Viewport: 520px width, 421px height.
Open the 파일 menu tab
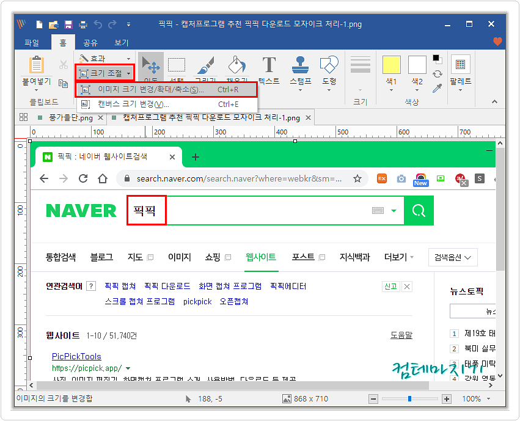[x=32, y=43]
